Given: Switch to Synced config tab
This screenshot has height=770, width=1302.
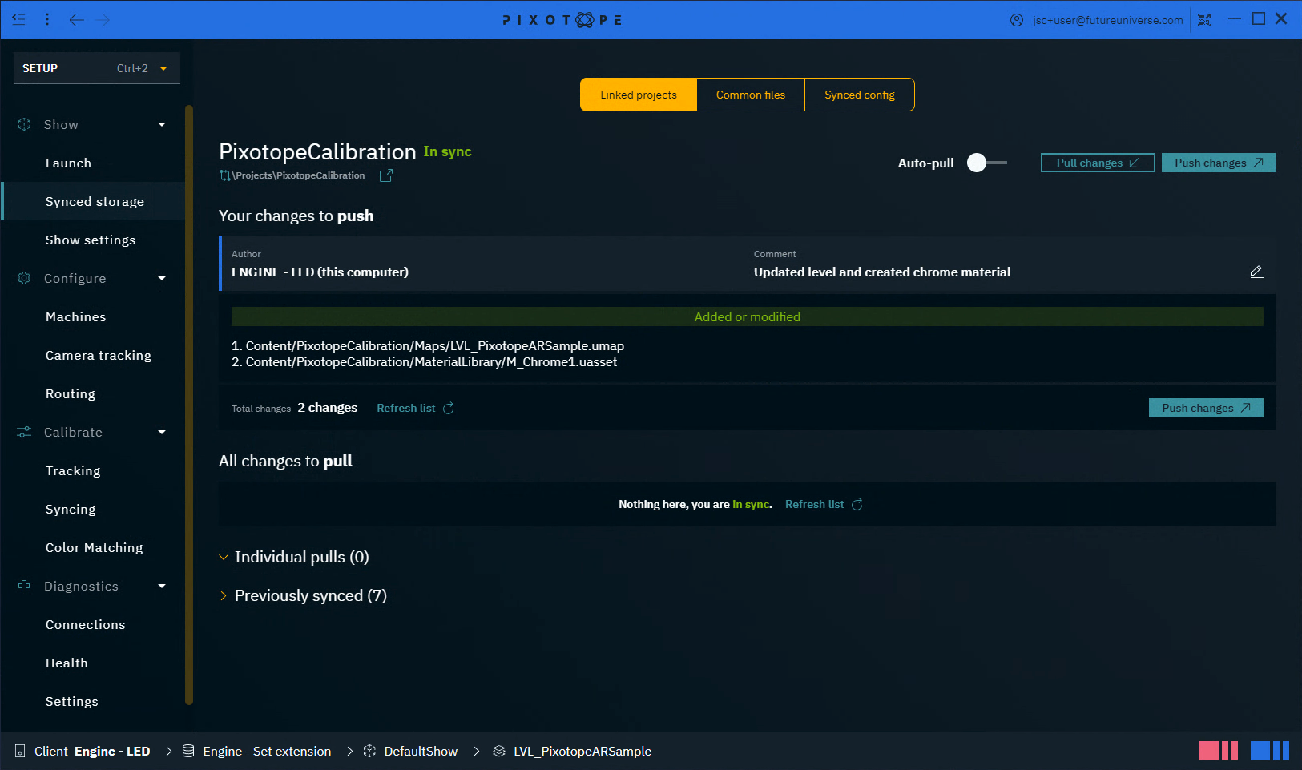Looking at the screenshot, I should tap(860, 95).
